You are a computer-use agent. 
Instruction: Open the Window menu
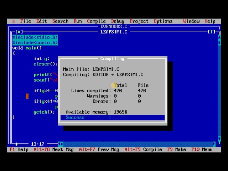(x=191, y=21)
